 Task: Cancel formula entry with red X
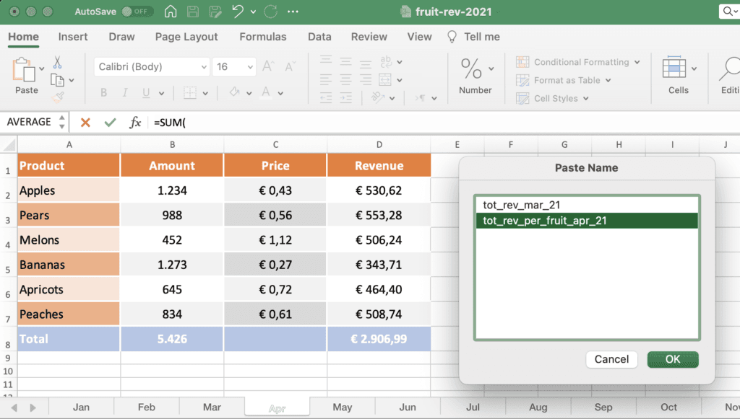point(85,123)
